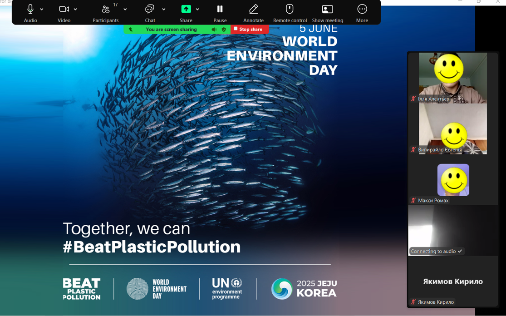Open the Annotate pencil tool
The image size is (506, 316).
(x=253, y=9)
